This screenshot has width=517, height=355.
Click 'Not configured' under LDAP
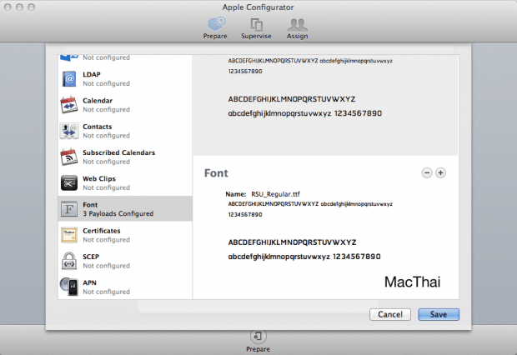(106, 83)
